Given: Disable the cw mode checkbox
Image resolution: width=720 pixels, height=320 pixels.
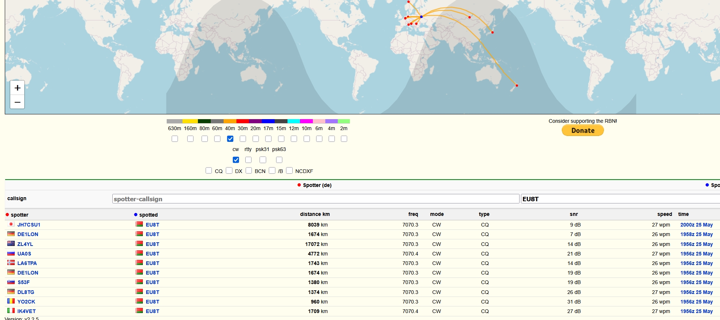Looking at the screenshot, I should (x=236, y=160).
